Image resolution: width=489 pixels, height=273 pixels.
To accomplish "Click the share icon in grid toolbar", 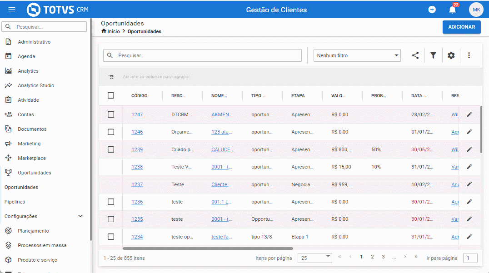I will click(415, 55).
